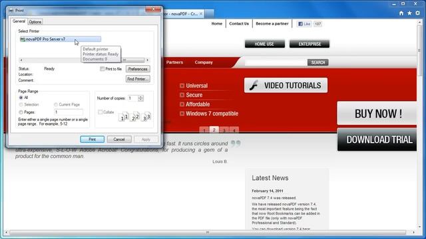Click the BUY NOW button
This screenshot has height=239, width=426.
click(377, 114)
